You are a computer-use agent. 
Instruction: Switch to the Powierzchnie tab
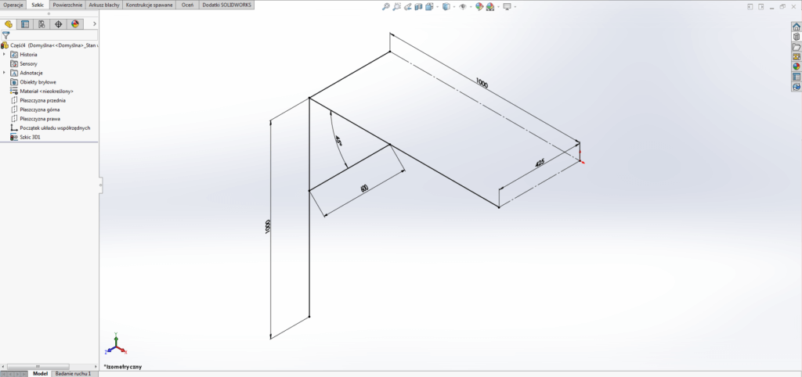tap(67, 5)
